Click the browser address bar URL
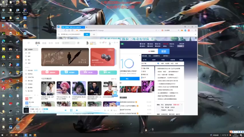244x137 pixels. pos(91,30)
